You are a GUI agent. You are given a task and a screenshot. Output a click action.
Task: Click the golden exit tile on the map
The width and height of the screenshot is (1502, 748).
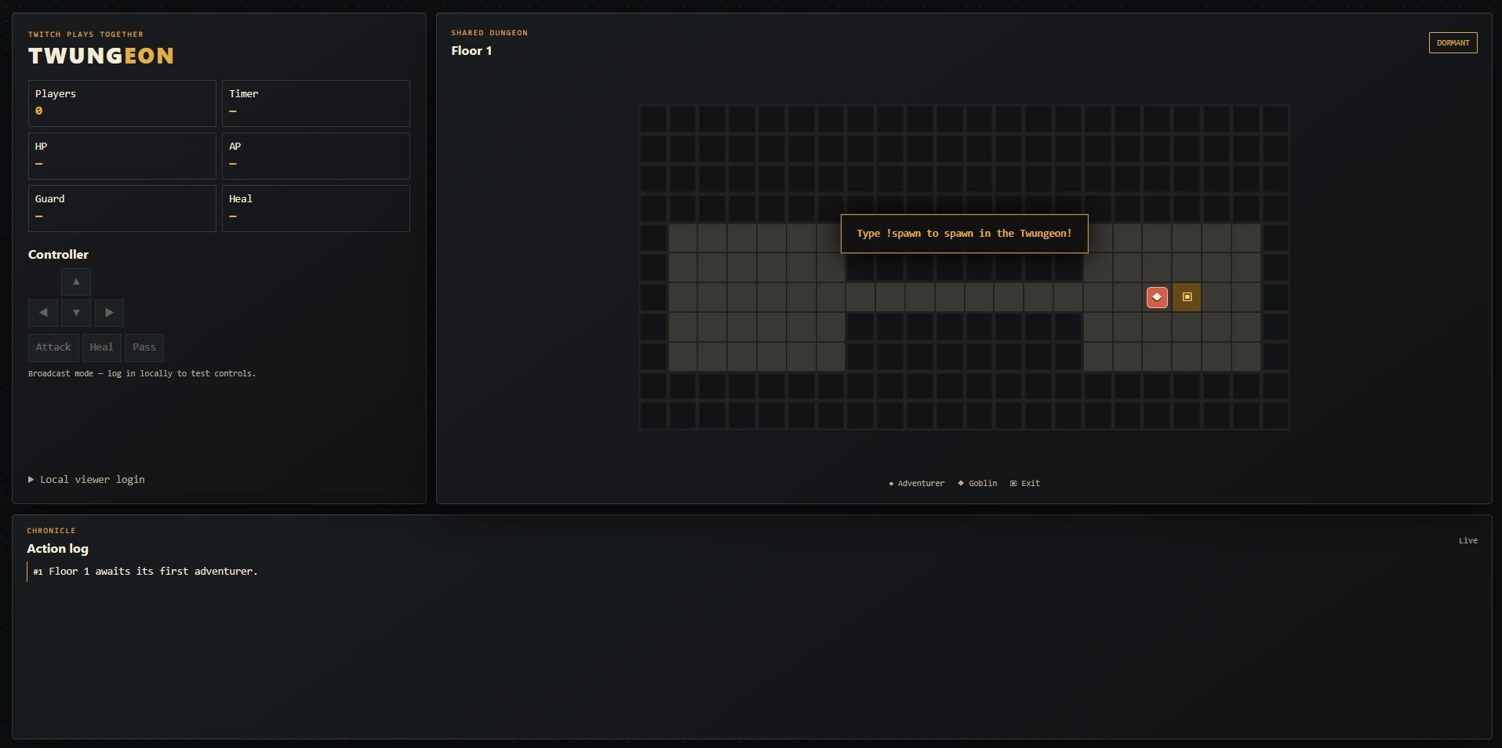tap(1187, 297)
